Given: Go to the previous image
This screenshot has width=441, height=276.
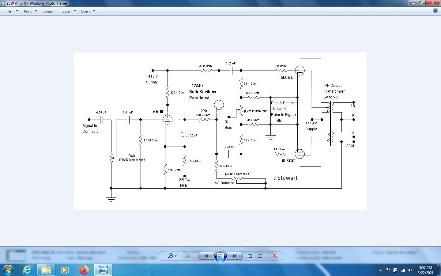Looking at the screenshot, I should [x=205, y=256].
